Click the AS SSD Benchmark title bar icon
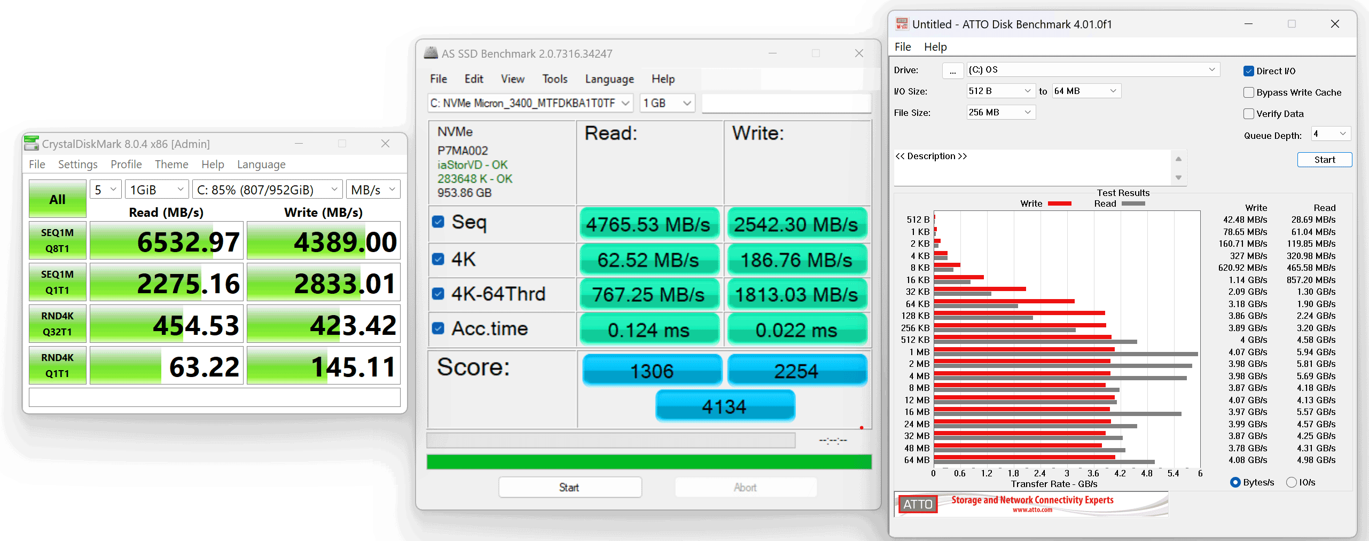The width and height of the screenshot is (1369, 541). [x=431, y=53]
